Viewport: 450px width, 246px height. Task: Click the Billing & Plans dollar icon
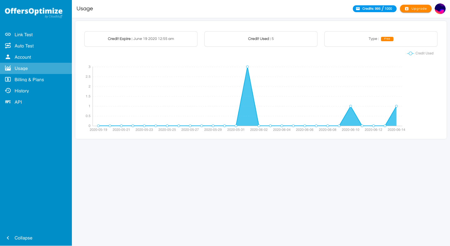click(x=8, y=80)
